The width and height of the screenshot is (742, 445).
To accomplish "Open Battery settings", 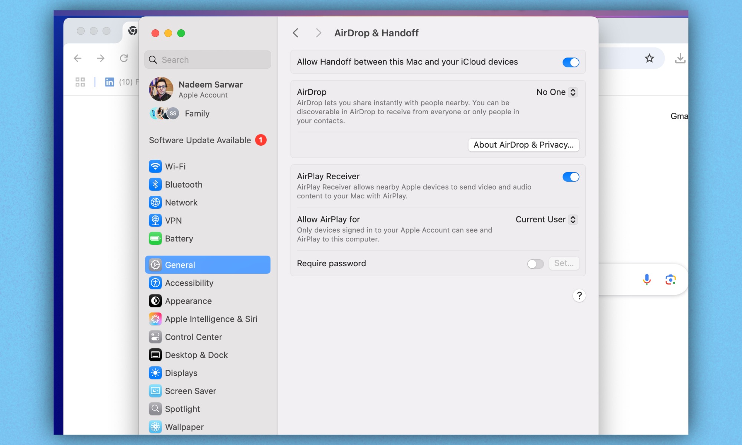I will [179, 238].
